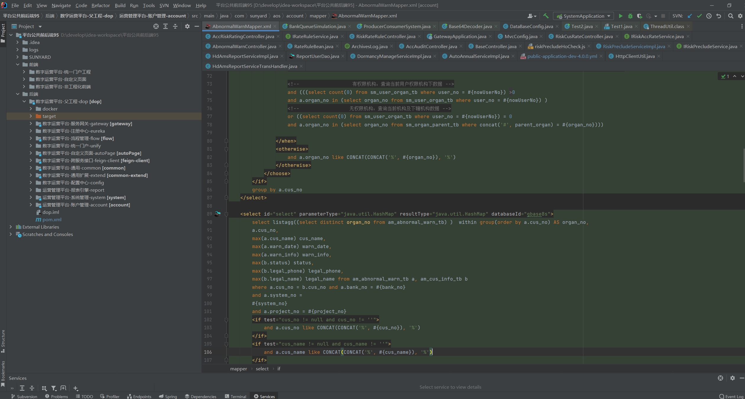The width and height of the screenshot is (745, 399).
Task: Click the 'select' editor breadcrumb at bottom
Action: (x=262, y=369)
